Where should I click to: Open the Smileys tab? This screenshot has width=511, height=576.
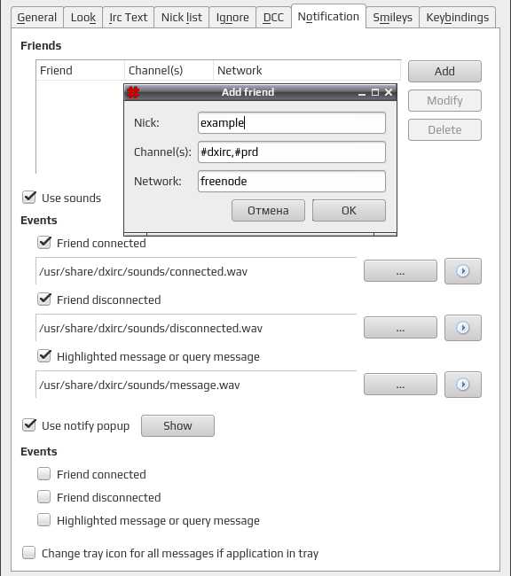tap(392, 17)
